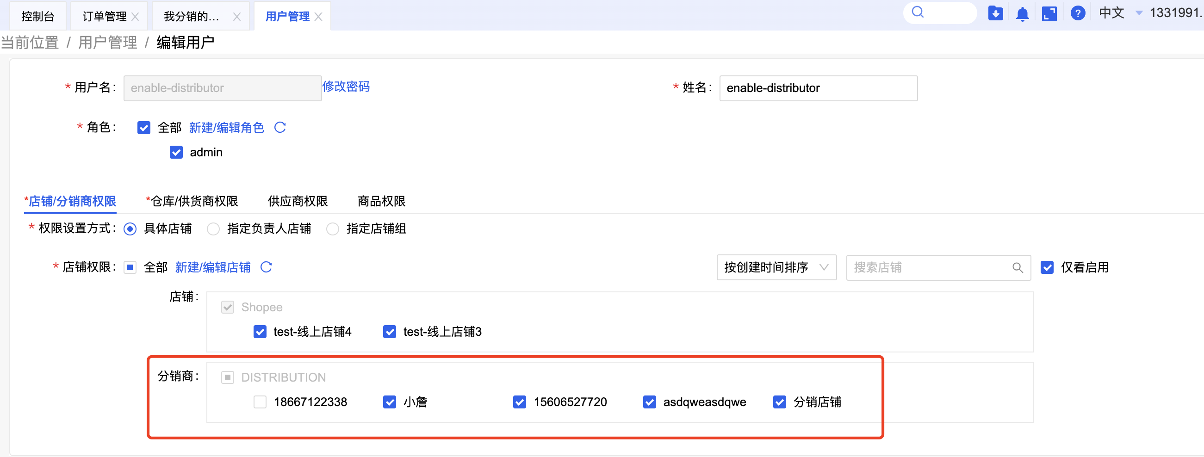Open the notification bell
This screenshot has height=457, width=1204.
point(1023,13)
